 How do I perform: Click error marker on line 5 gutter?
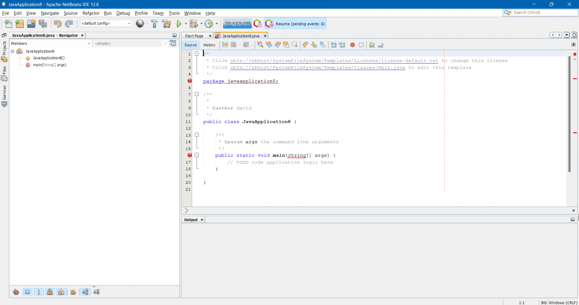pos(190,81)
